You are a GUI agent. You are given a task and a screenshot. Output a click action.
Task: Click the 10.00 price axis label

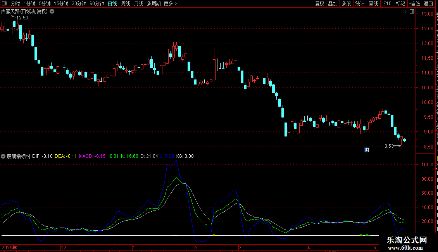tap(427, 102)
